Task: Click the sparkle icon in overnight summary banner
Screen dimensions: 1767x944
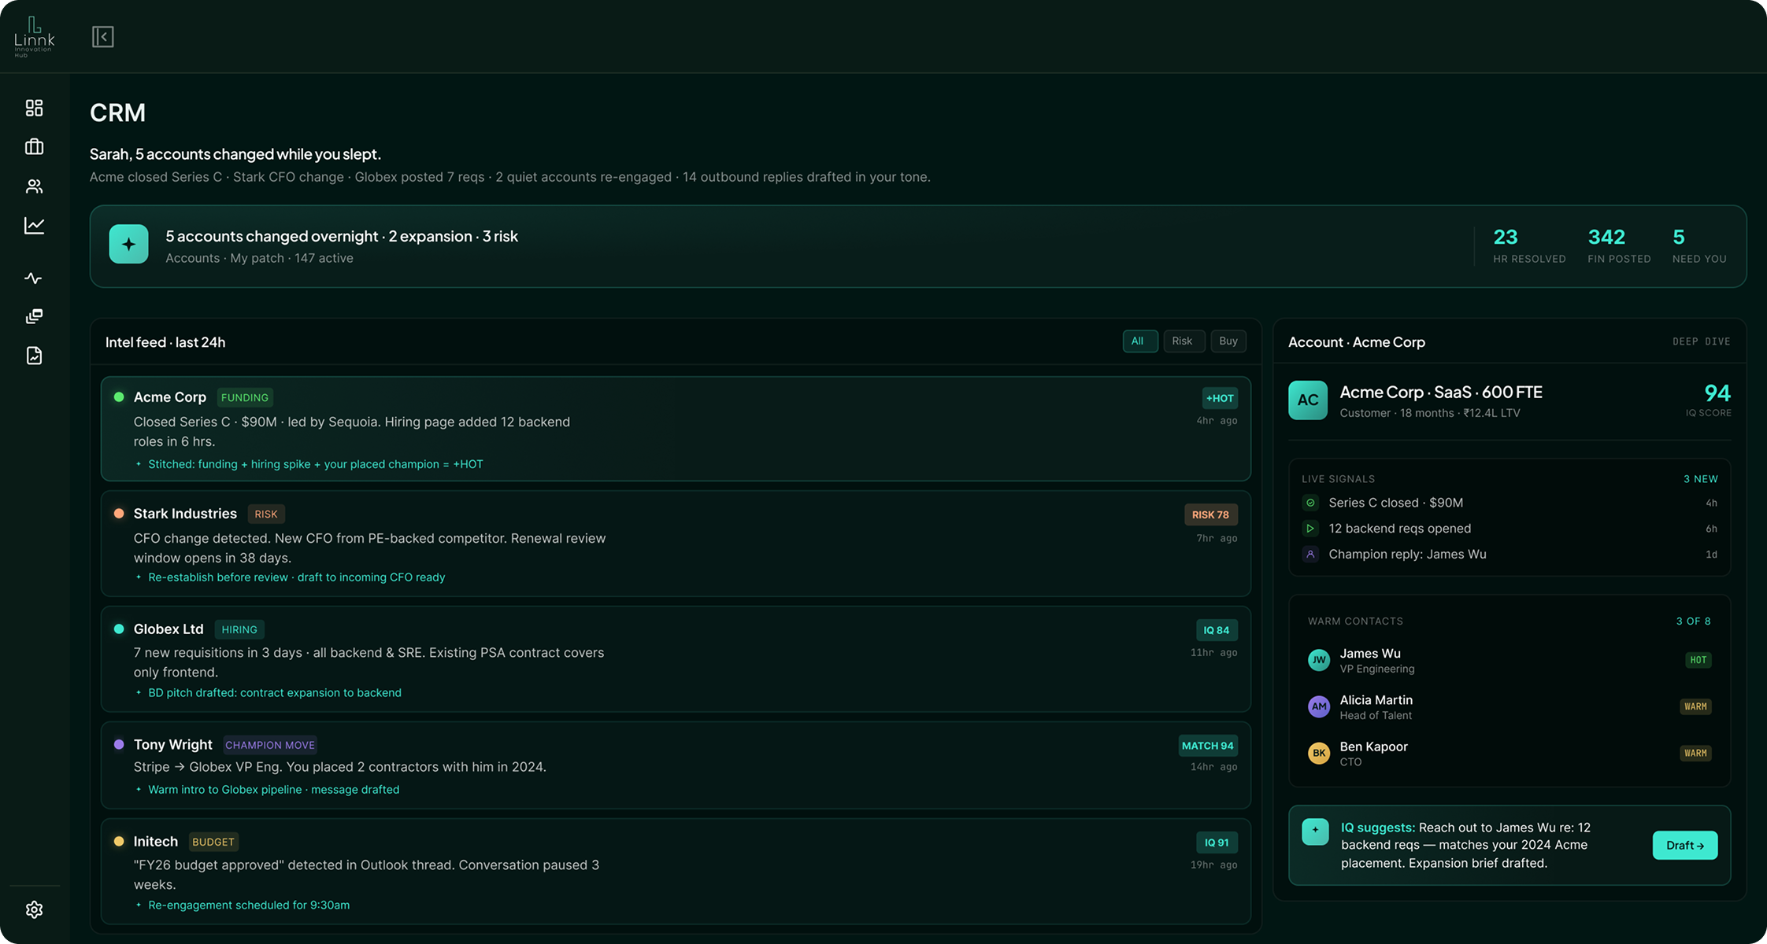Action: [129, 244]
